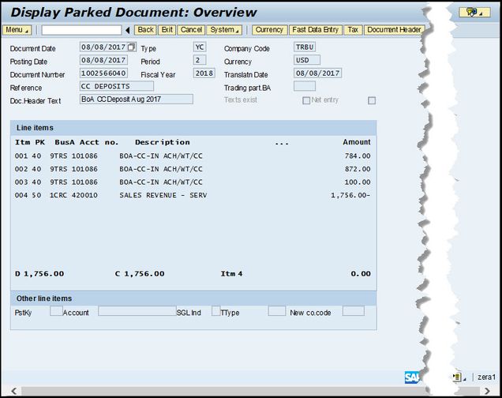Image resolution: width=502 pixels, height=398 pixels.
Task: Open the Menu dropdown button
Action: point(17,30)
